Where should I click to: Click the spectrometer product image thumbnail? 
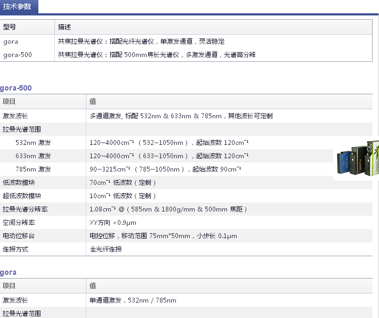(x=357, y=158)
